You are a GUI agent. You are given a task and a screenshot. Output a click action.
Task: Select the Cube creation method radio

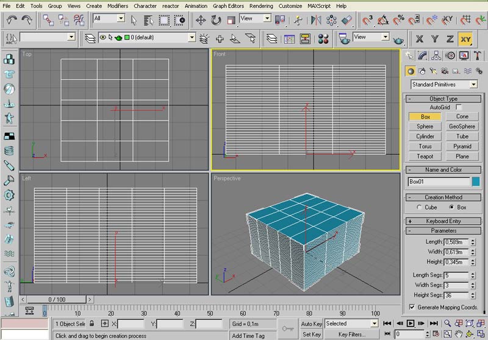pos(419,207)
